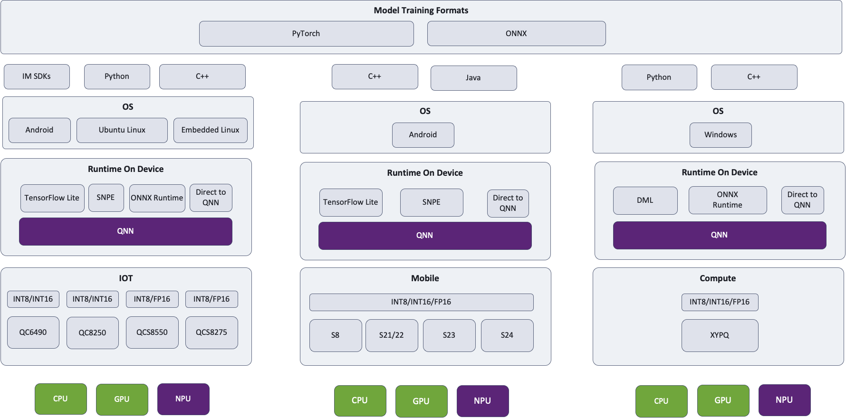Select the Java language box

click(x=473, y=78)
